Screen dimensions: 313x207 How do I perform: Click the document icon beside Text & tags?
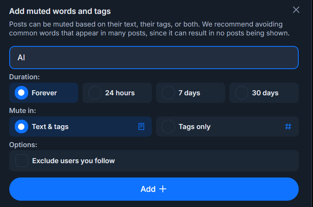tap(141, 126)
